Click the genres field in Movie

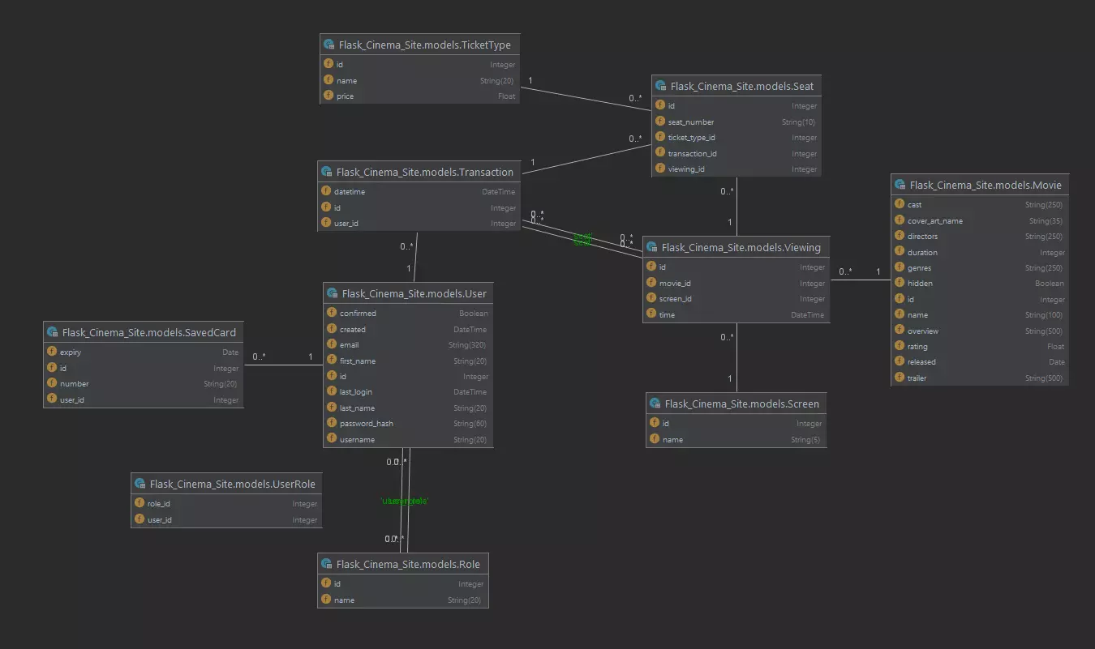[x=980, y=267]
